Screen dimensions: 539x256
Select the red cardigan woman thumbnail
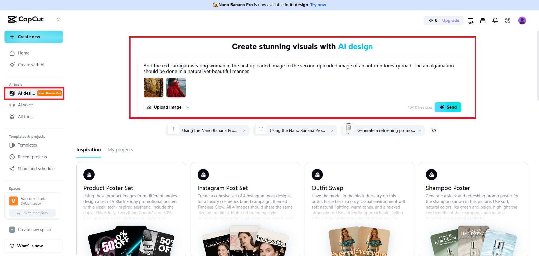[176, 88]
